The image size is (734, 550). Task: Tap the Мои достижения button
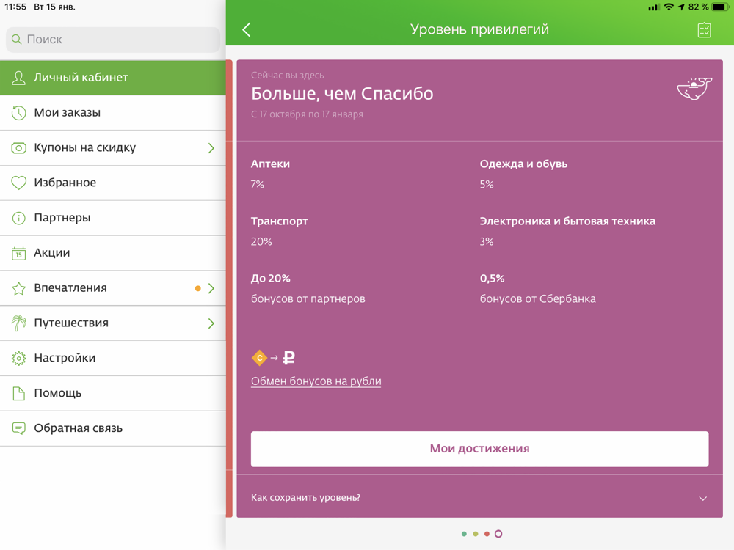pos(479,449)
